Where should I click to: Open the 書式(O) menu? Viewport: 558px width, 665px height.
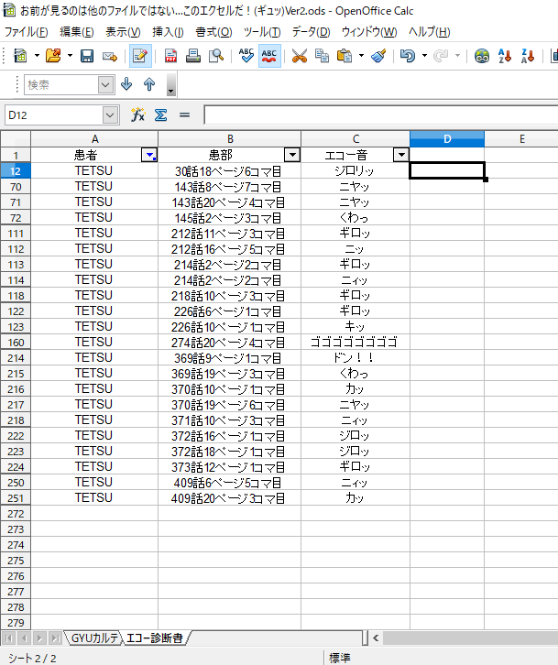tap(213, 32)
